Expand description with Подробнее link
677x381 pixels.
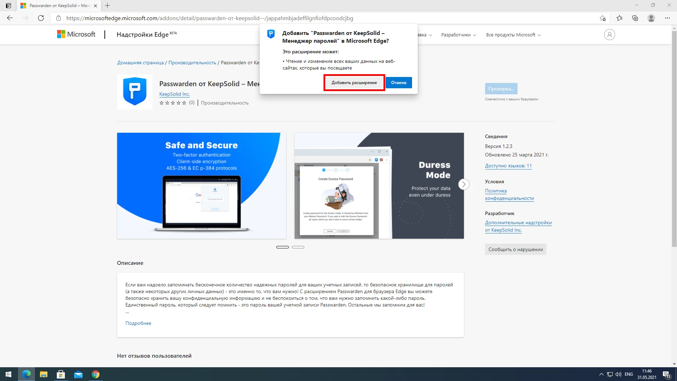pos(138,323)
